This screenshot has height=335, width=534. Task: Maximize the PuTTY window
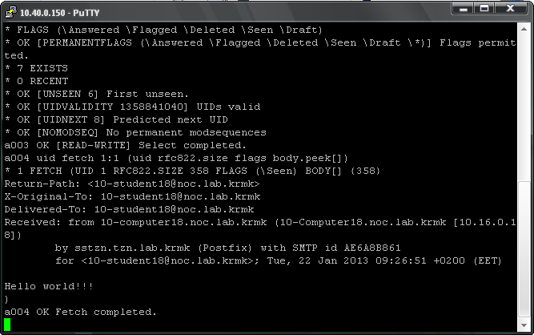coord(484,9)
